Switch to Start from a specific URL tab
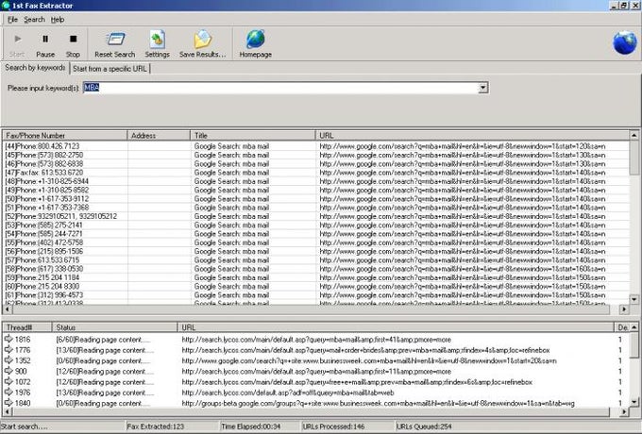Screen dimensions: 642x434 click(110, 69)
